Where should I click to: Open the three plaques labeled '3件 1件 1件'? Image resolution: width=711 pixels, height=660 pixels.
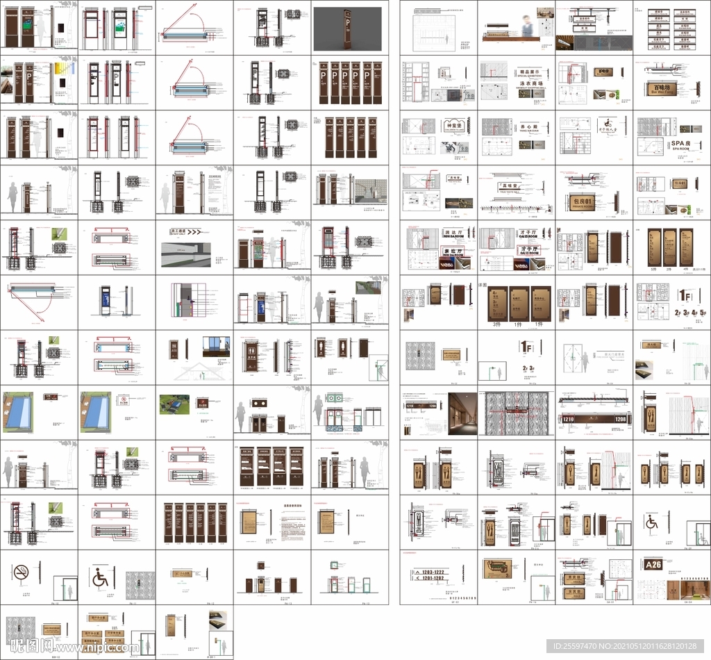tap(517, 302)
